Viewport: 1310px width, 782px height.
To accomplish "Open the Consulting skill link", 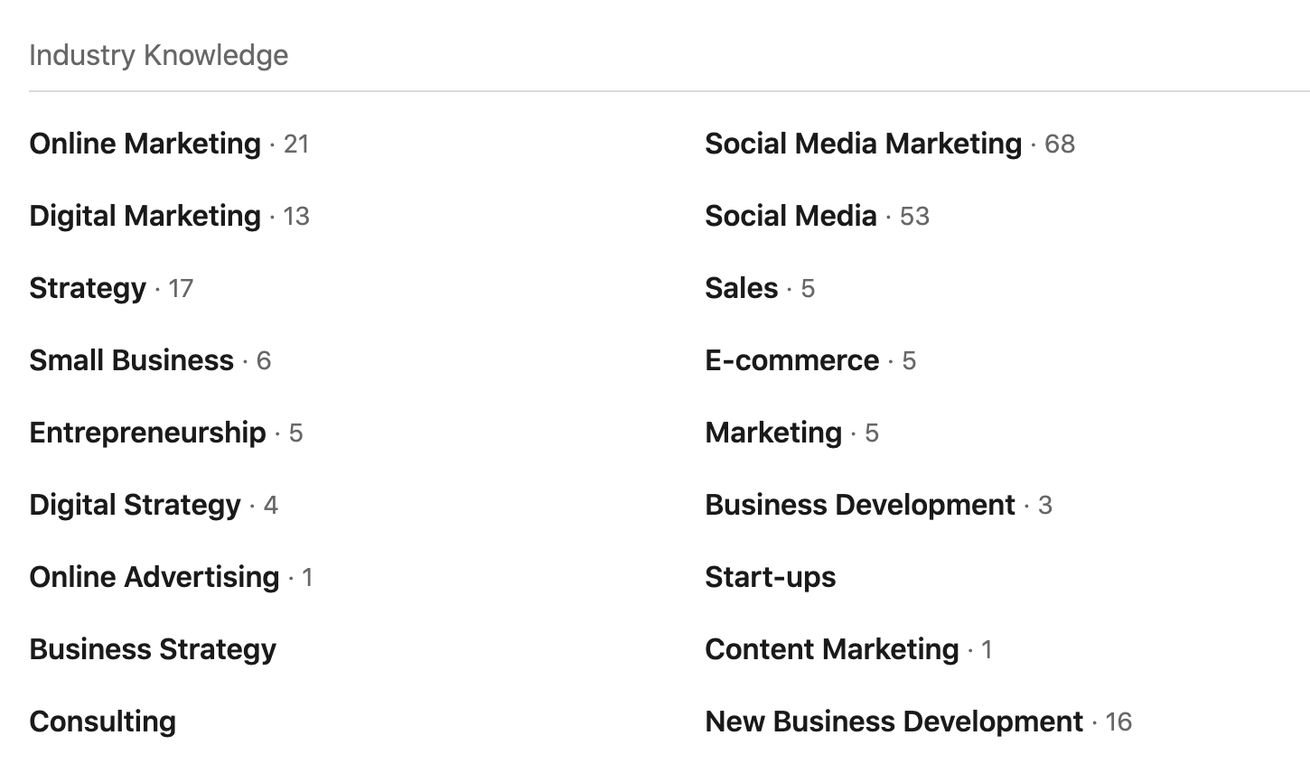I will (x=102, y=721).
